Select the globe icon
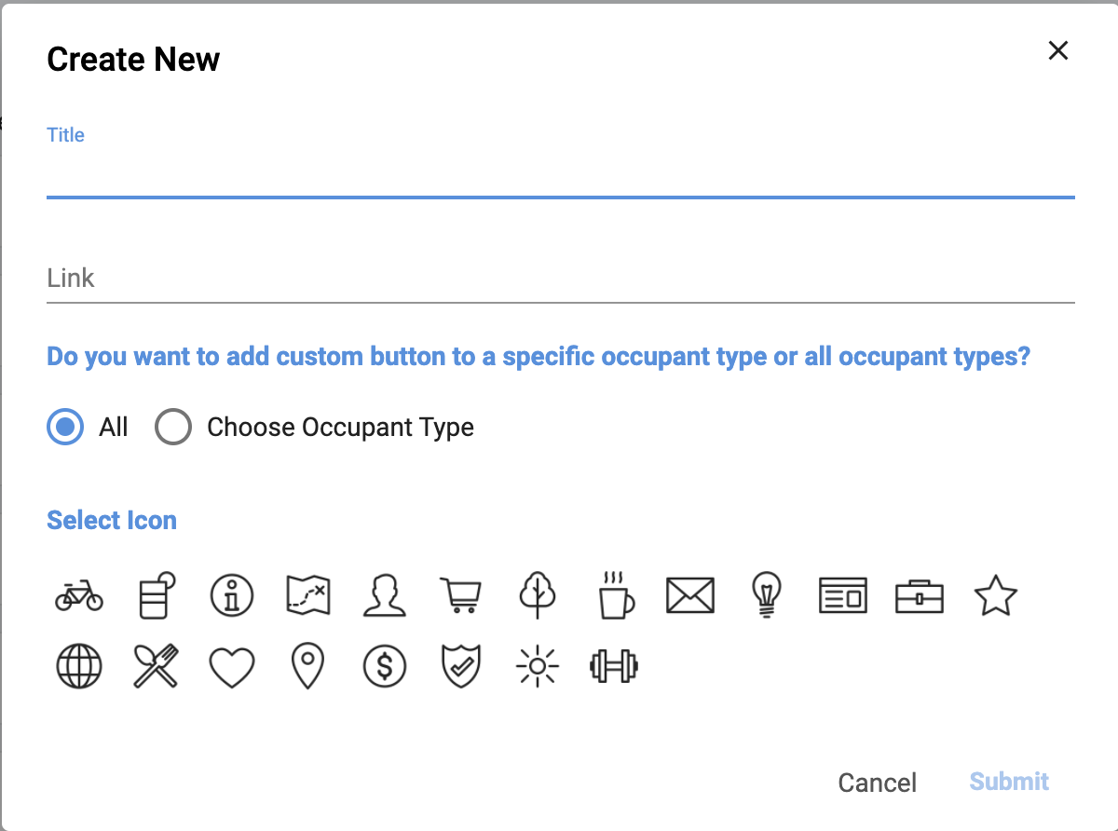The width and height of the screenshot is (1118, 831). pos(79,667)
